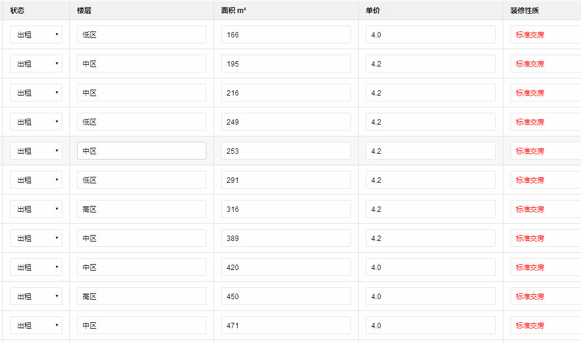581x343 pixels.
Task: Click the area field containing 195
Action: click(286, 64)
